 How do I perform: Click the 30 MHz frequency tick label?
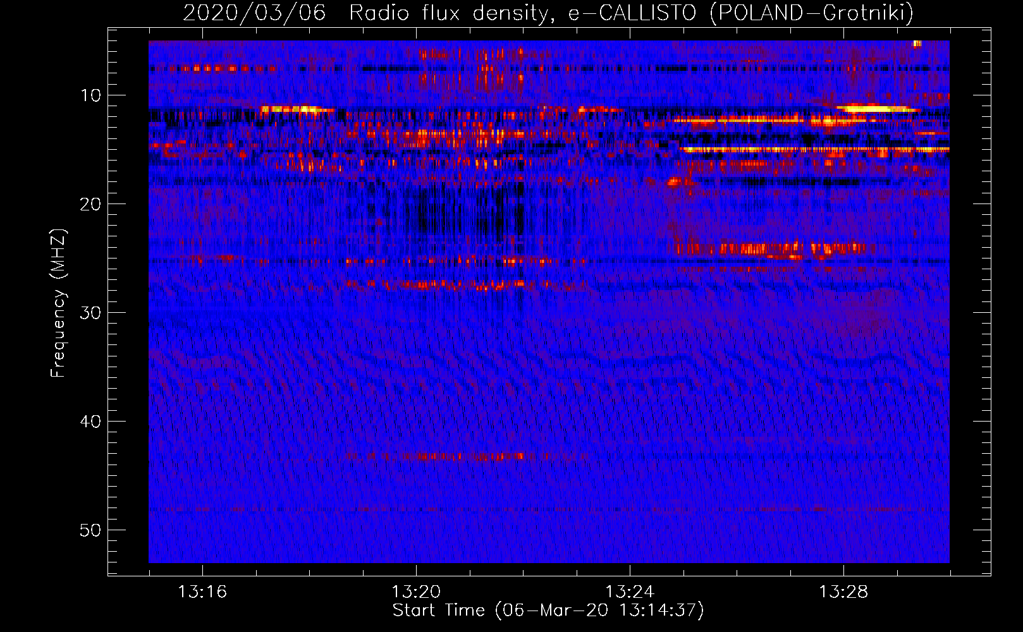[x=91, y=313]
